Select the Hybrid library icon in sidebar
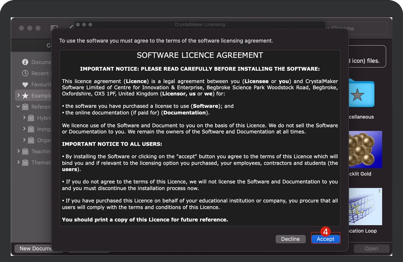Viewport: 403px width, 262px height. pyautogui.click(x=31, y=118)
